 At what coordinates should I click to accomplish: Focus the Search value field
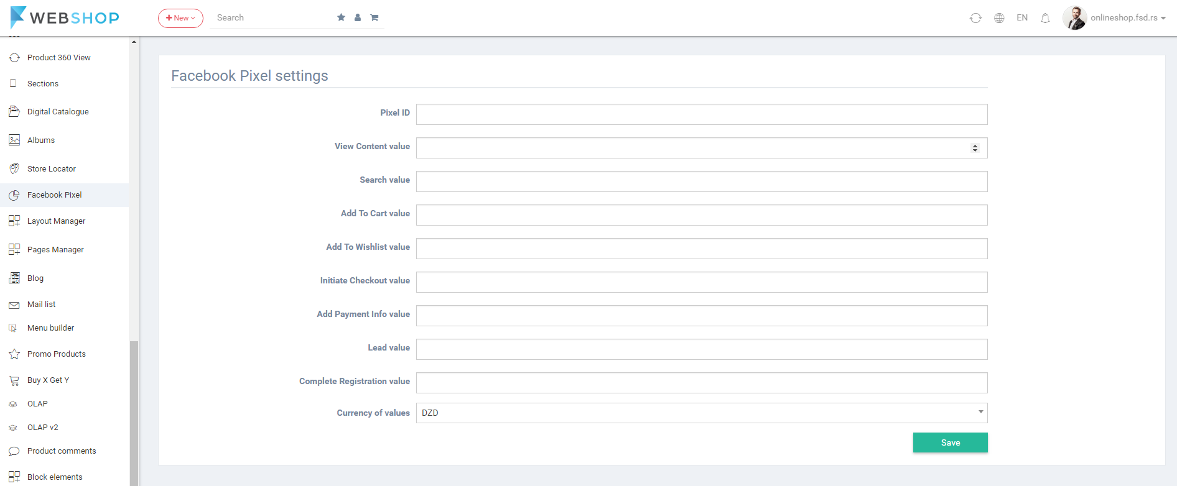(702, 181)
